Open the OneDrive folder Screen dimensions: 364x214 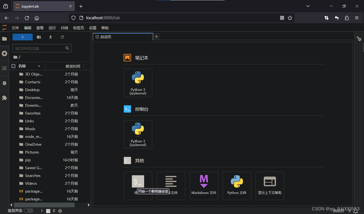(50, 144)
